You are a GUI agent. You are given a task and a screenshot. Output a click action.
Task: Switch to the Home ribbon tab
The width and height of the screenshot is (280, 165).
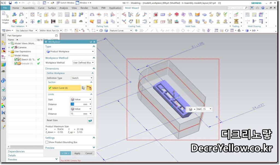(x=16, y=8)
